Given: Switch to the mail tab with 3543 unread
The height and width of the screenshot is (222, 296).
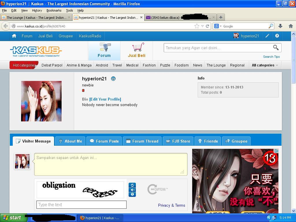Looking at the screenshot, I should tap(180, 17).
